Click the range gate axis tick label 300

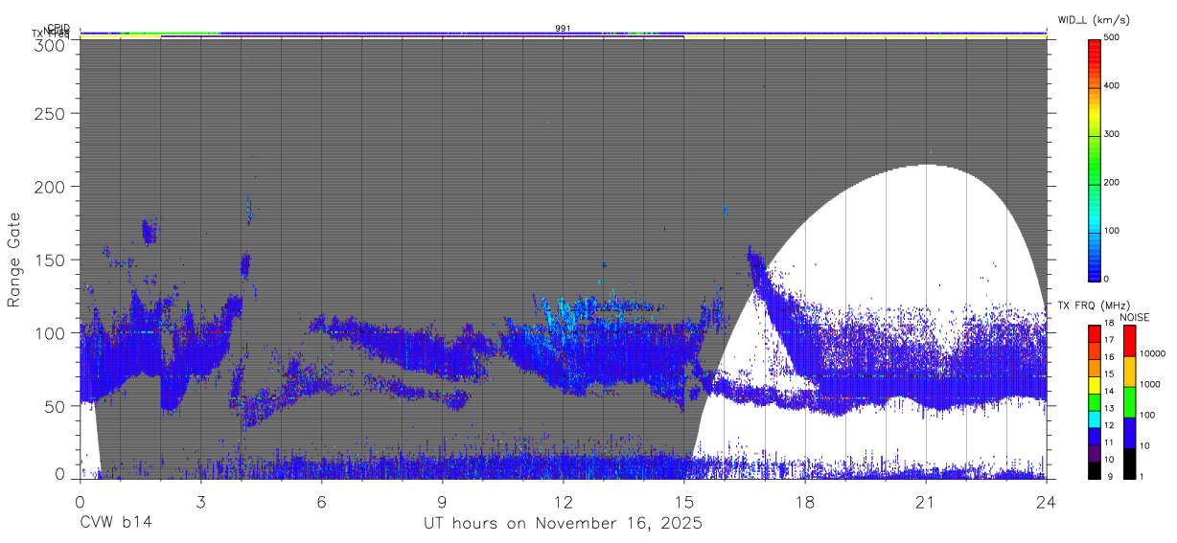50,45
